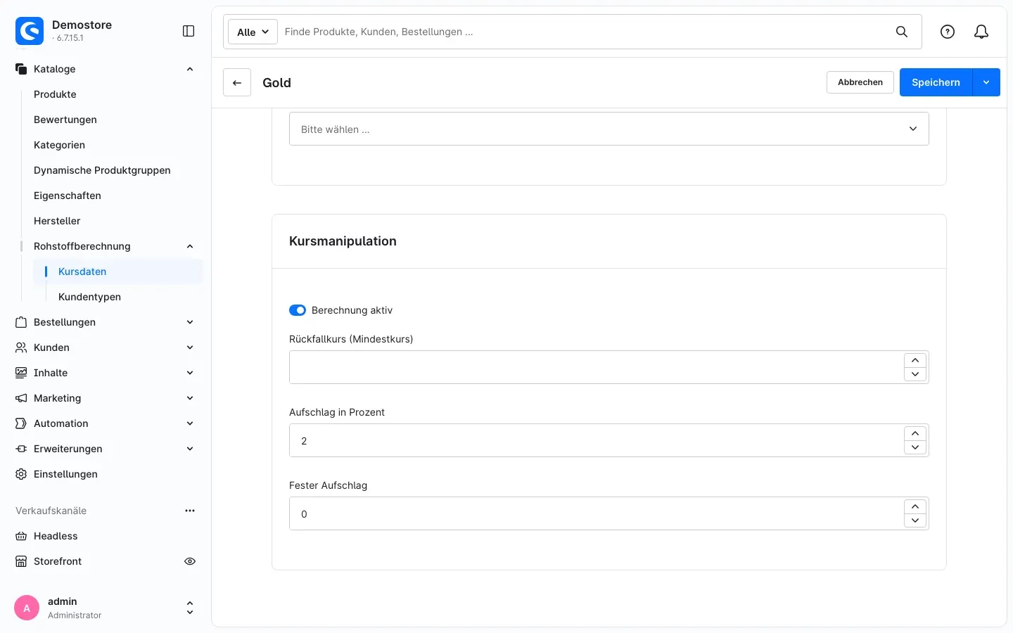The width and height of the screenshot is (1013, 633).
Task: Open Kategorien in the sidebar
Action: tap(59, 145)
